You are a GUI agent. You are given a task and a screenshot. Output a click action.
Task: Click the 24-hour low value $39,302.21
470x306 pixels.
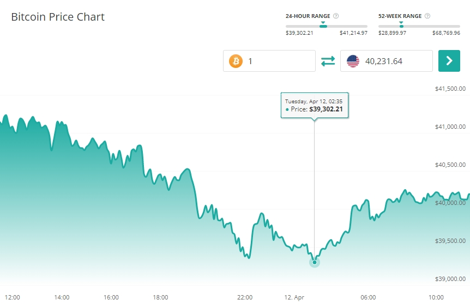click(x=299, y=33)
